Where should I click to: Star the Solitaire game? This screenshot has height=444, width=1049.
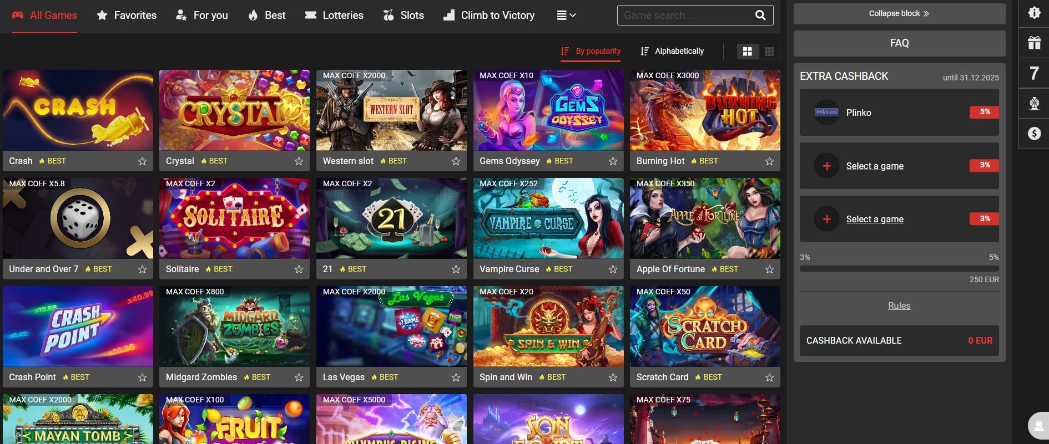click(x=299, y=269)
